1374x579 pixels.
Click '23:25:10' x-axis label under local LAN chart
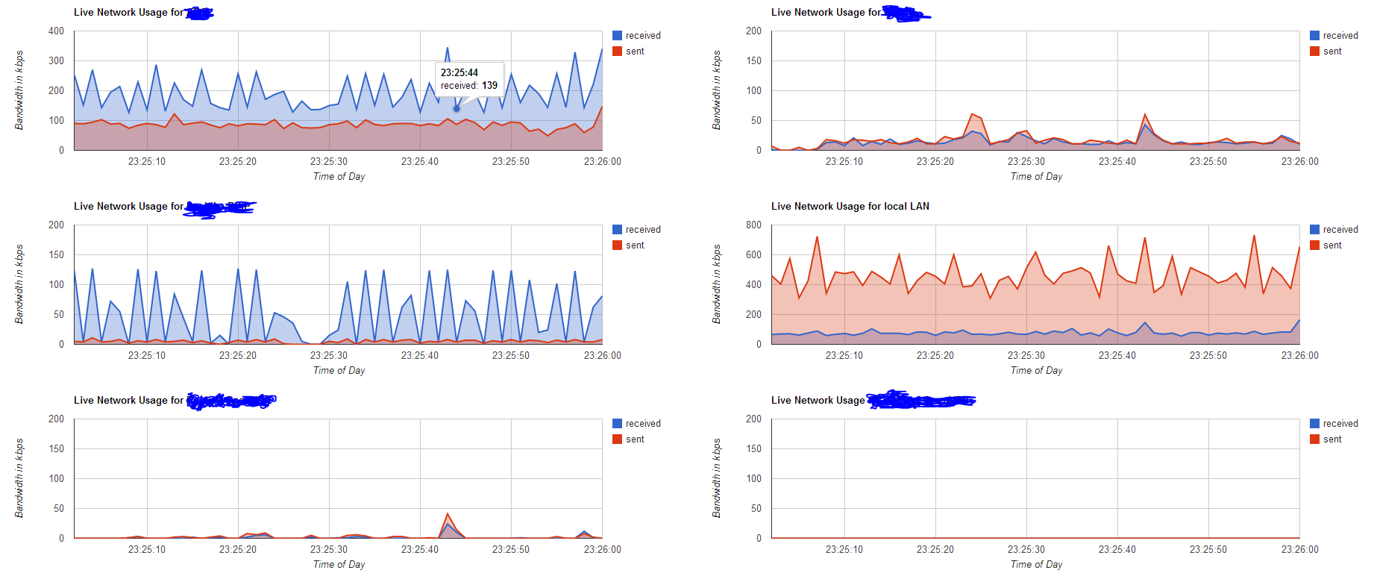(844, 355)
